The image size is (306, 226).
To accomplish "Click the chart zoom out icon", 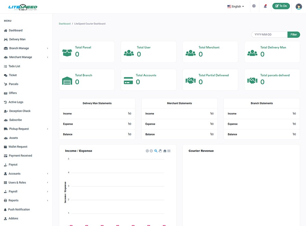I will click(151, 151).
